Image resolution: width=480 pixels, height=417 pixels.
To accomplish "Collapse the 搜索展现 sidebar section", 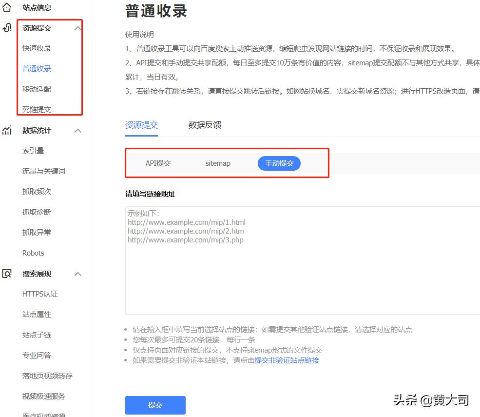I will (77, 274).
